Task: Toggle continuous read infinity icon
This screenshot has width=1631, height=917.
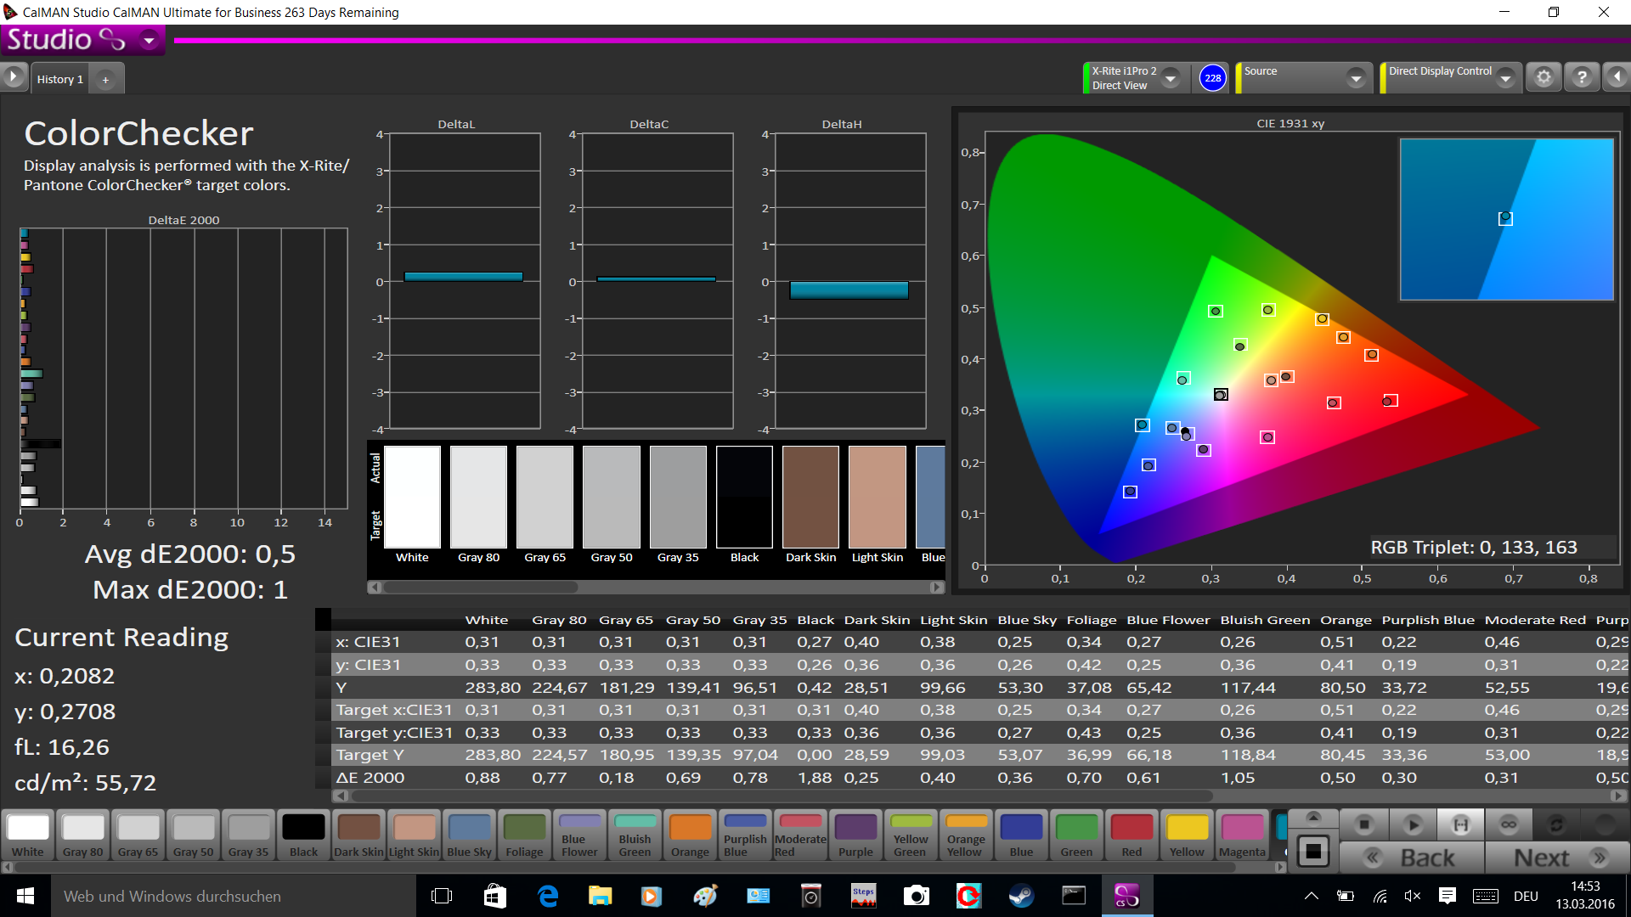Action: coord(1508,824)
